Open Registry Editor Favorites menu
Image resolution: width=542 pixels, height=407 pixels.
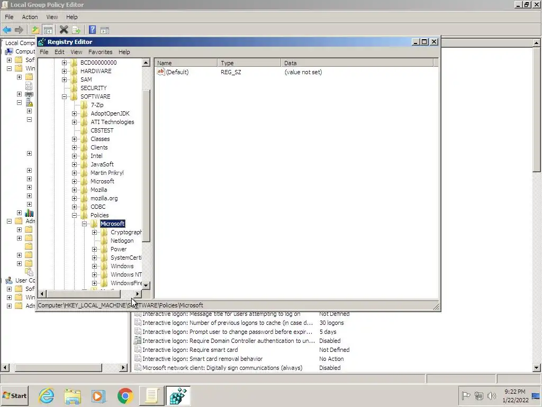click(x=100, y=52)
